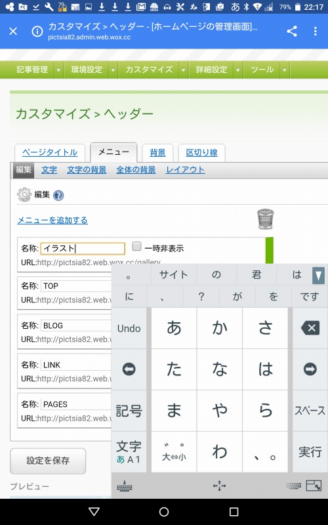Click the green handle on the first menu row

[x=270, y=251]
